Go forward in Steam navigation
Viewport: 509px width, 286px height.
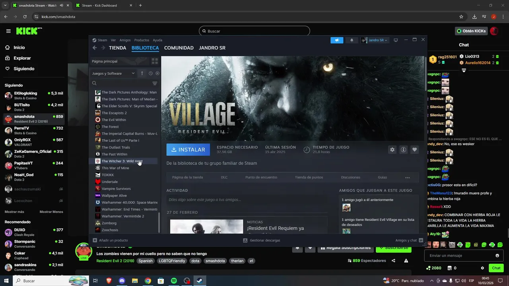(x=103, y=48)
